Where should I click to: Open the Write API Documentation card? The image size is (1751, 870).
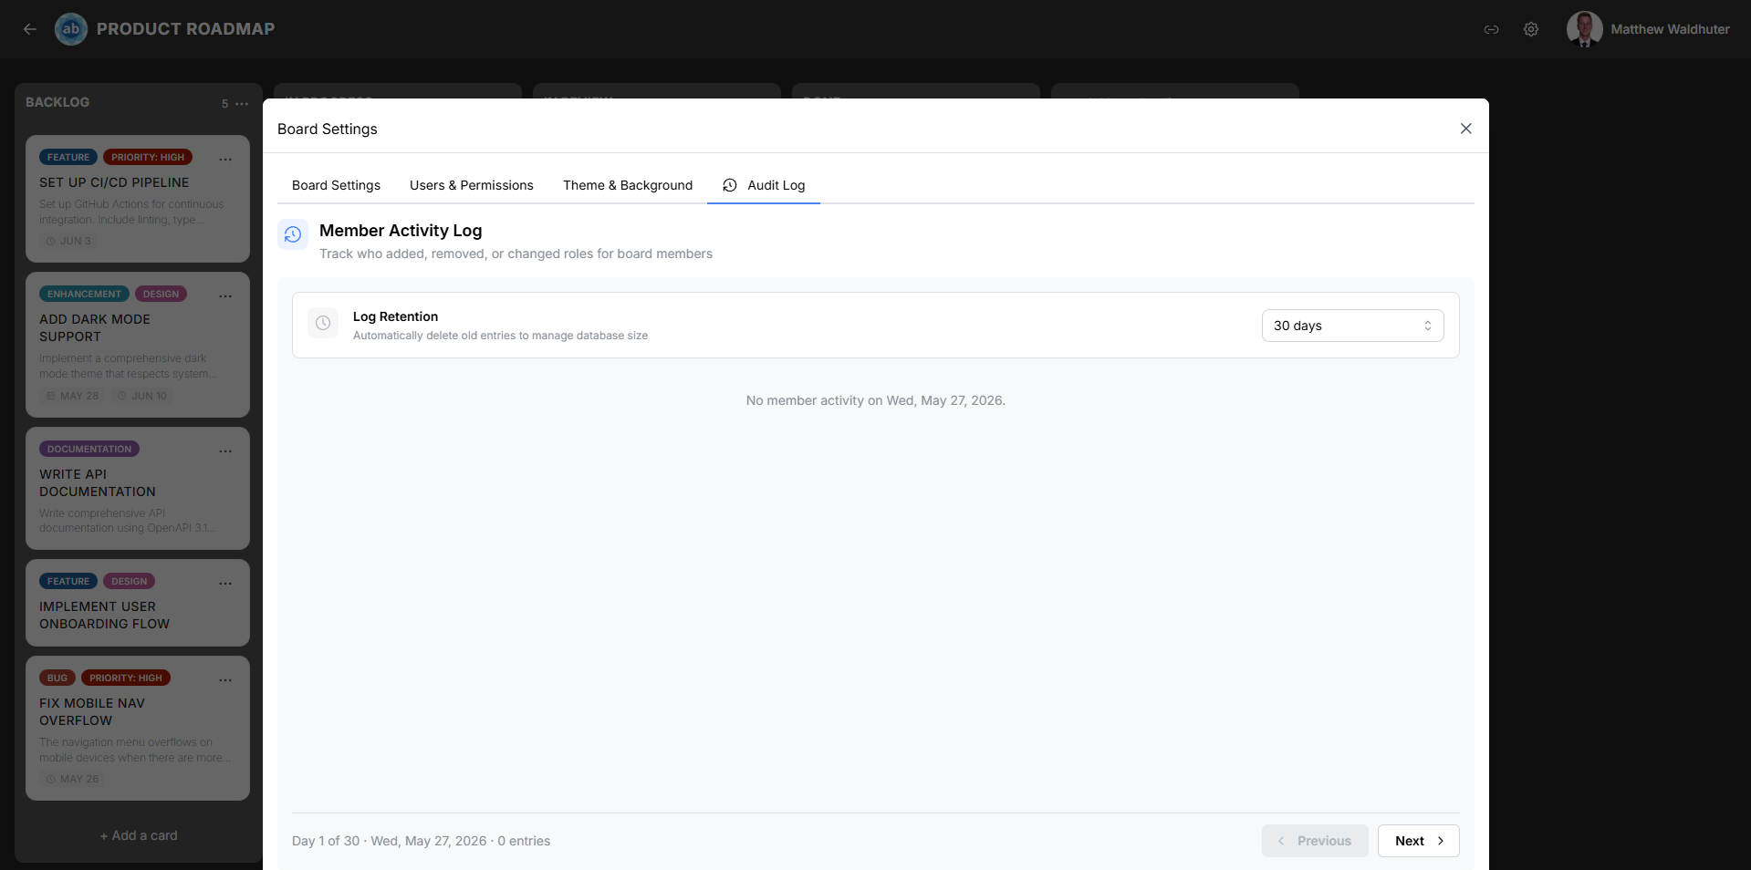[138, 489]
